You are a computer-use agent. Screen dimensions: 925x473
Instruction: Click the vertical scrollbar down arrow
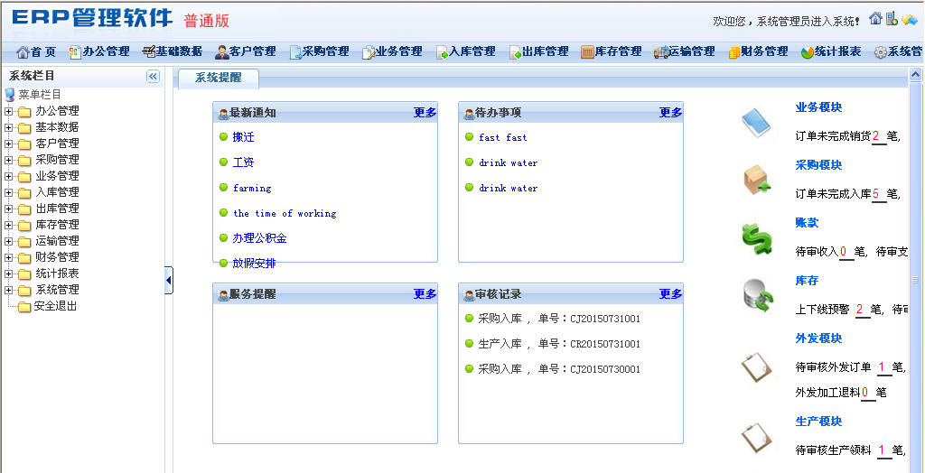click(914, 466)
